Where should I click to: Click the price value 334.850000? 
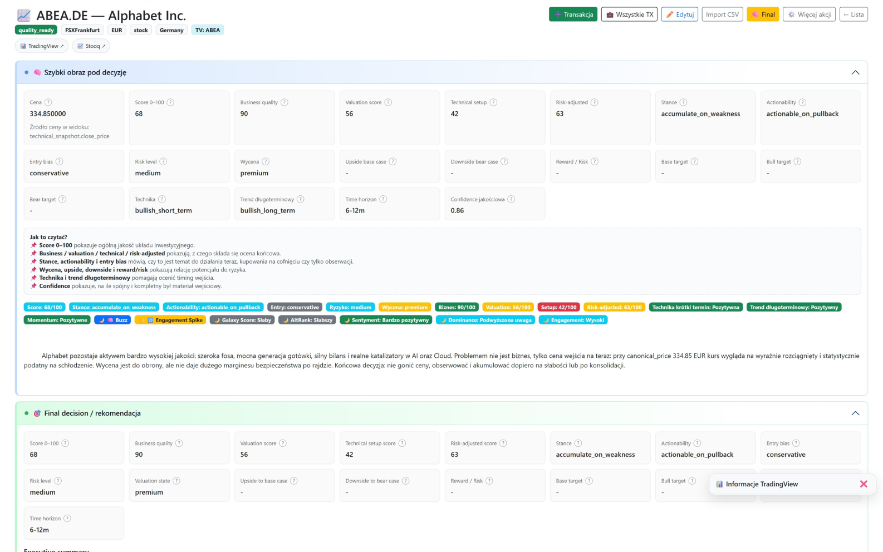pyautogui.click(x=48, y=114)
